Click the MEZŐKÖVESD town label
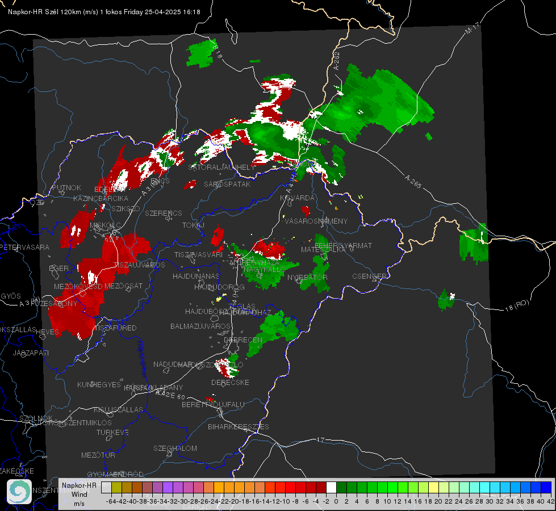The image size is (556, 511). click(x=78, y=286)
